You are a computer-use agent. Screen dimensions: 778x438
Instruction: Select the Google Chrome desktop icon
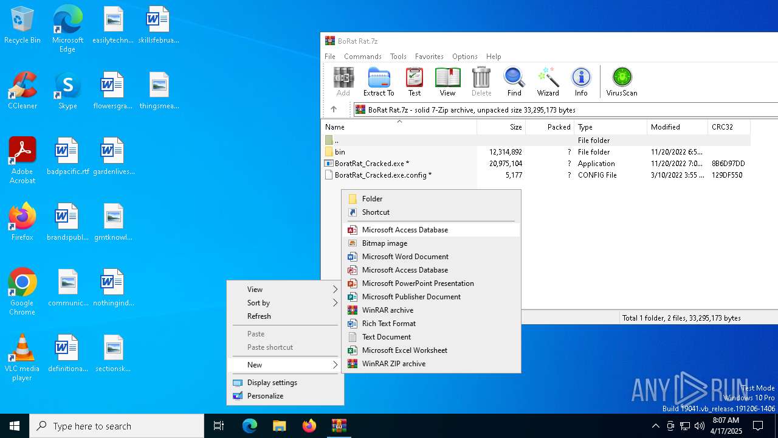click(x=22, y=292)
